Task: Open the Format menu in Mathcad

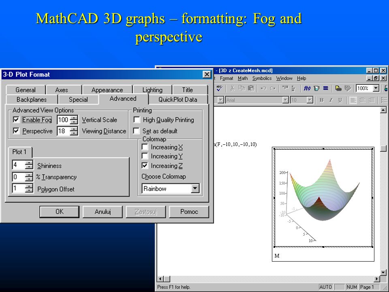Action: tap(226, 78)
